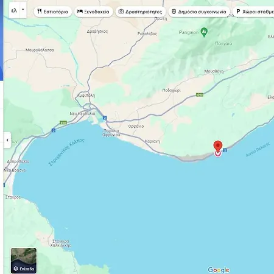The height and width of the screenshot is (274, 274).
Task: Open the language dropdown arrow next to ελ
Action: pyautogui.click(x=23, y=10)
